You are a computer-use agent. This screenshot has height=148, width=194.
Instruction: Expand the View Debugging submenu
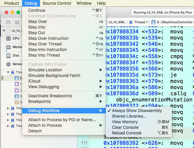64,87
